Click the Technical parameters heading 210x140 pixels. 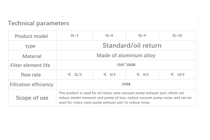(38, 23)
